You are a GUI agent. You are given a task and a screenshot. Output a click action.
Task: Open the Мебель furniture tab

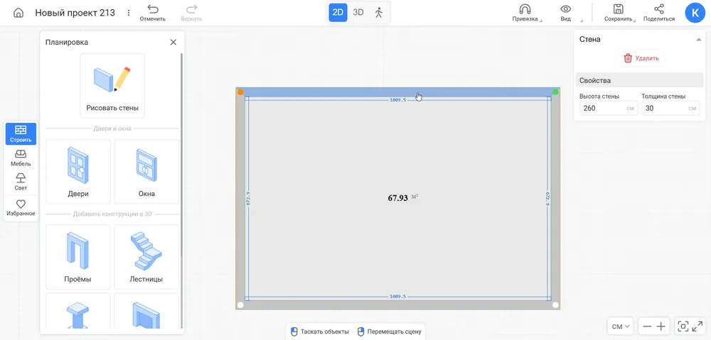[21, 158]
